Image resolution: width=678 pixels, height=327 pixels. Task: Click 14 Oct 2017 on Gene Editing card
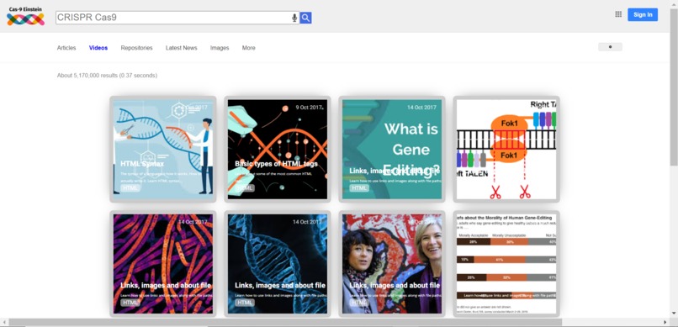point(421,107)
